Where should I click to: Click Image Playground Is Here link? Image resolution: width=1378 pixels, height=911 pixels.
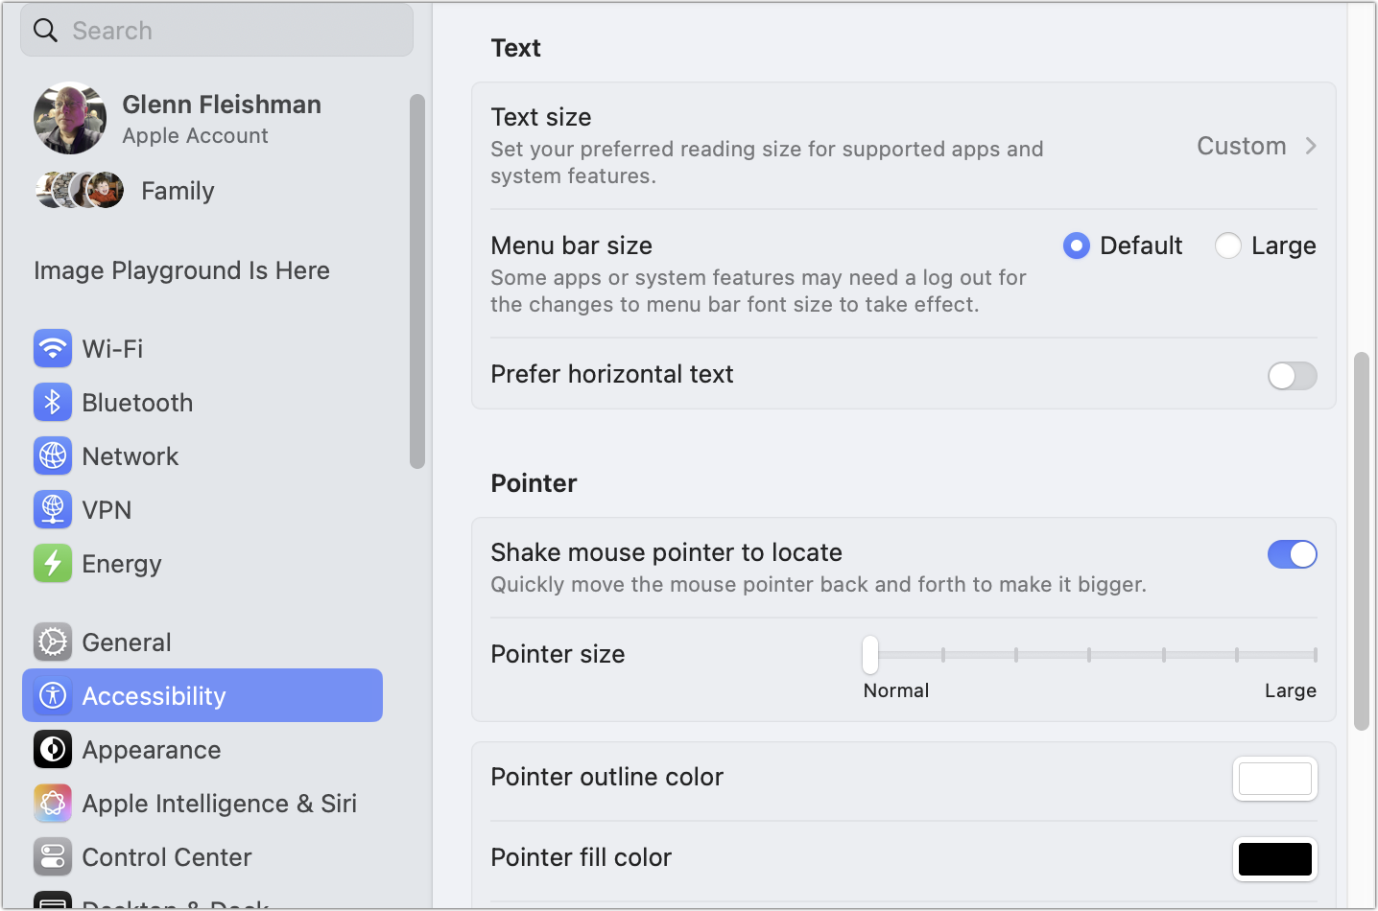pyautogui.click(x=181, y=270)
